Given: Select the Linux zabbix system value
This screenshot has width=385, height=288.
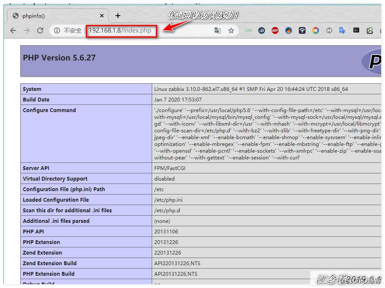Looking at the screenshot, I should tap(251, 89).
